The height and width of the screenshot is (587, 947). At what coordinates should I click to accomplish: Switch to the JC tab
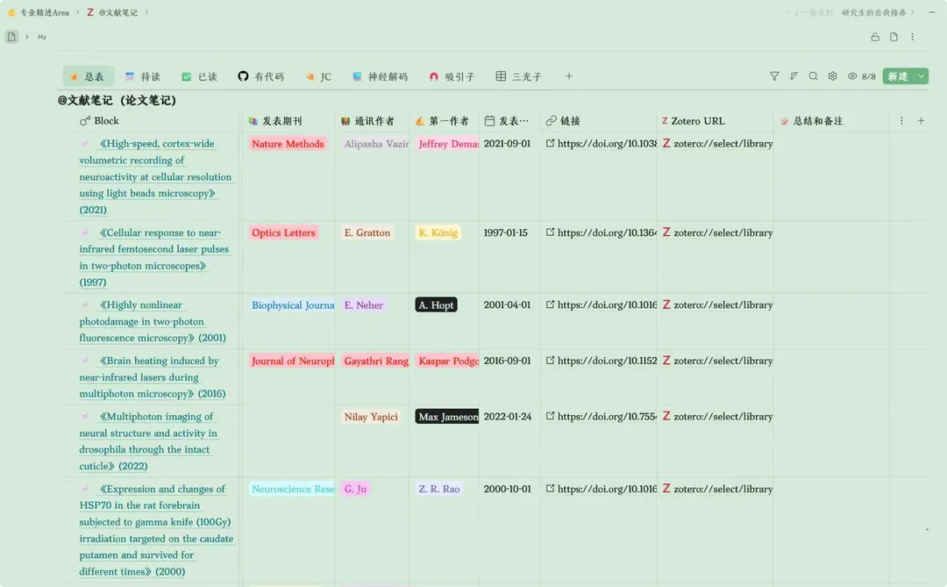(318, 76)
